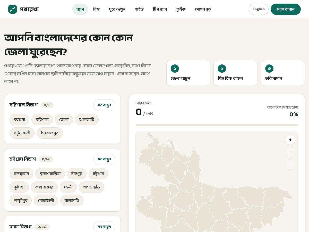This screenshot has height=232, width=309.
Task: Select step ৩ ছবি নামান card
Action: [x=283, y=73]
